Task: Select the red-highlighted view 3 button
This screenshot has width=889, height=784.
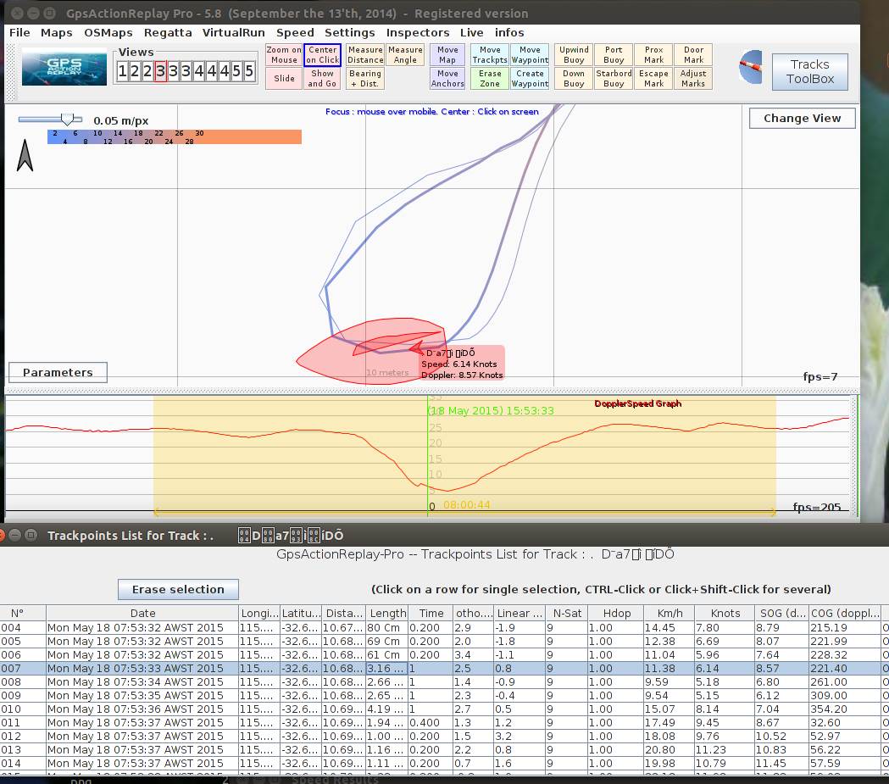Action: pos(160,71)
